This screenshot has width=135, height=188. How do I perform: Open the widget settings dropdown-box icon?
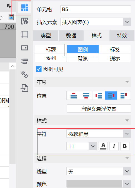point(24,48)
